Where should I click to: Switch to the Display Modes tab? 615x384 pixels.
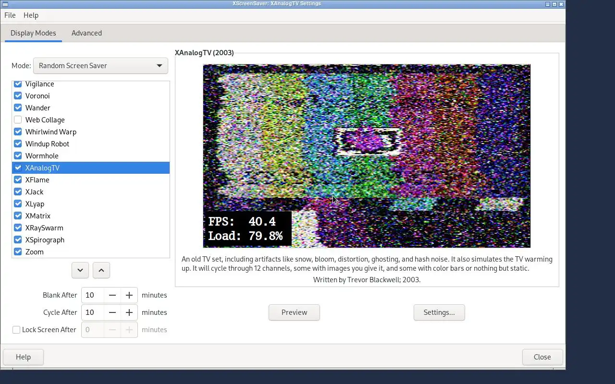pos(33,33)
